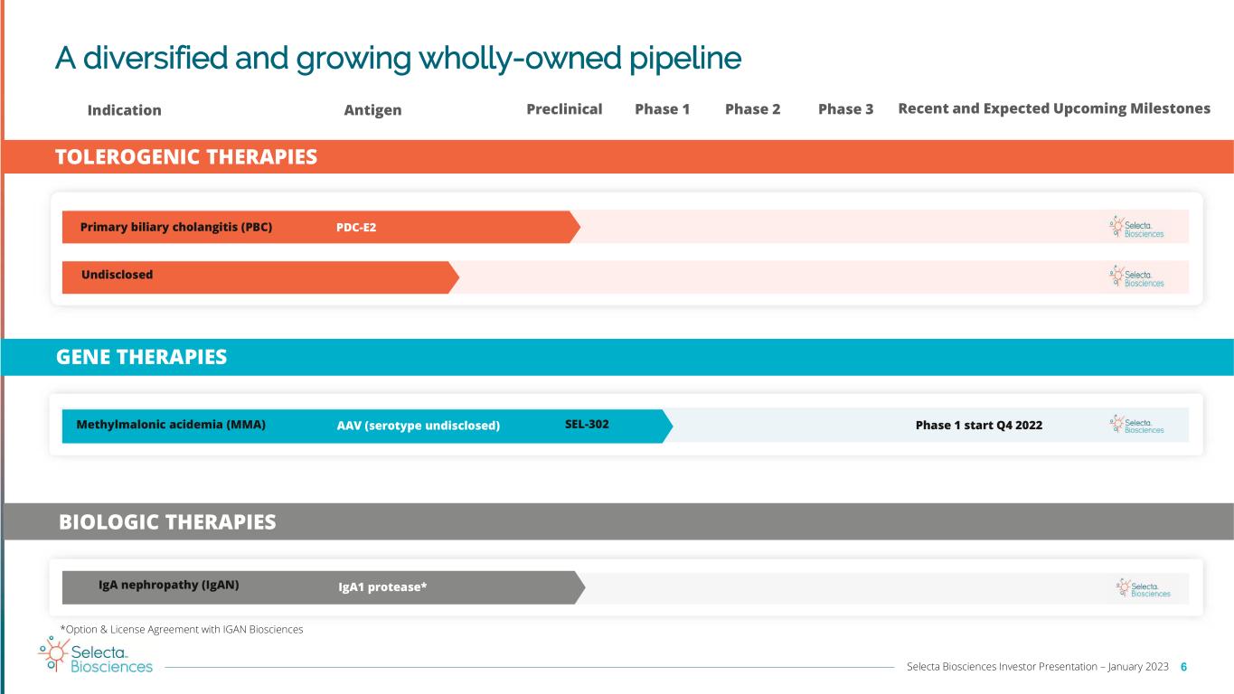Select the Biologic Therapies section header

[x=167, y=522]
